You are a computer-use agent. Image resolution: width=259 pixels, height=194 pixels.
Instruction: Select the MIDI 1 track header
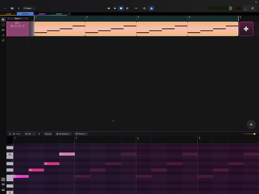pos(18,29)
